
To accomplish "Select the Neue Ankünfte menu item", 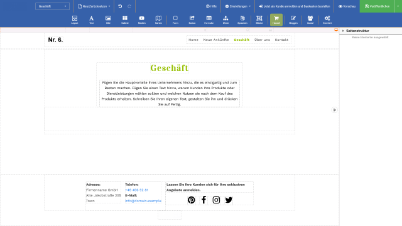I will coord(216,40).
